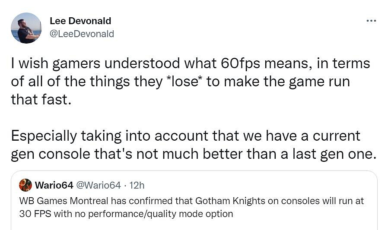Open the Wario64 avatar in quoted tweet
388x230 pixels.
point(25,185)
